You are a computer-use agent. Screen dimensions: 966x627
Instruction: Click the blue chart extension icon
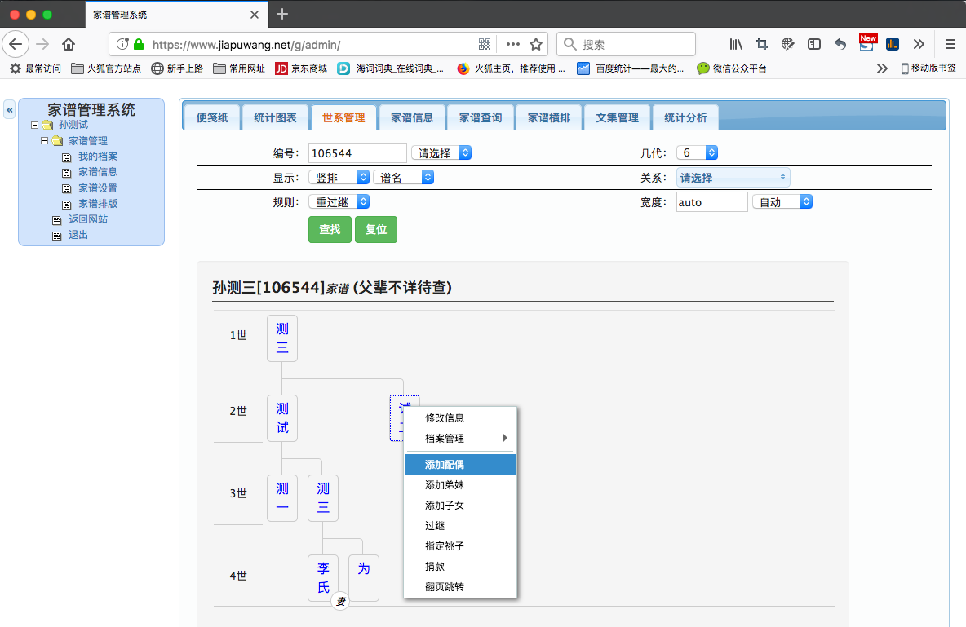[x=892, y=44]
